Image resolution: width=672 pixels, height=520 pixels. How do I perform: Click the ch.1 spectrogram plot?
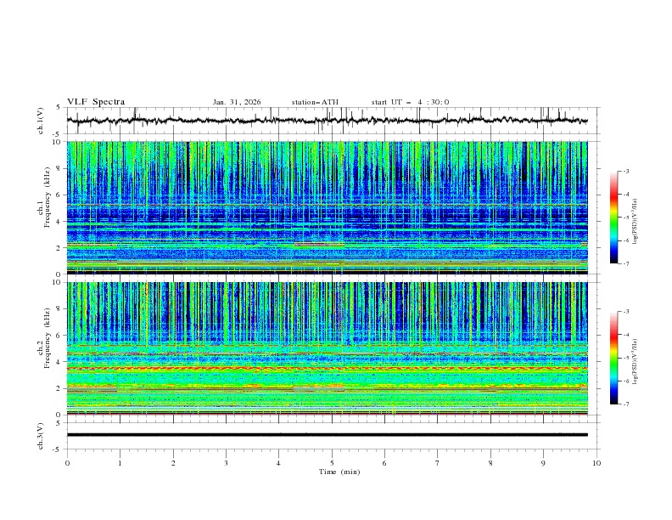coord(327,207)
